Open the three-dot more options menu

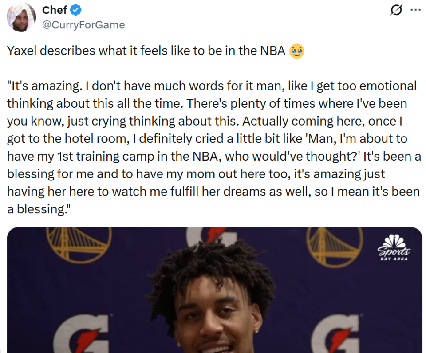415,10
